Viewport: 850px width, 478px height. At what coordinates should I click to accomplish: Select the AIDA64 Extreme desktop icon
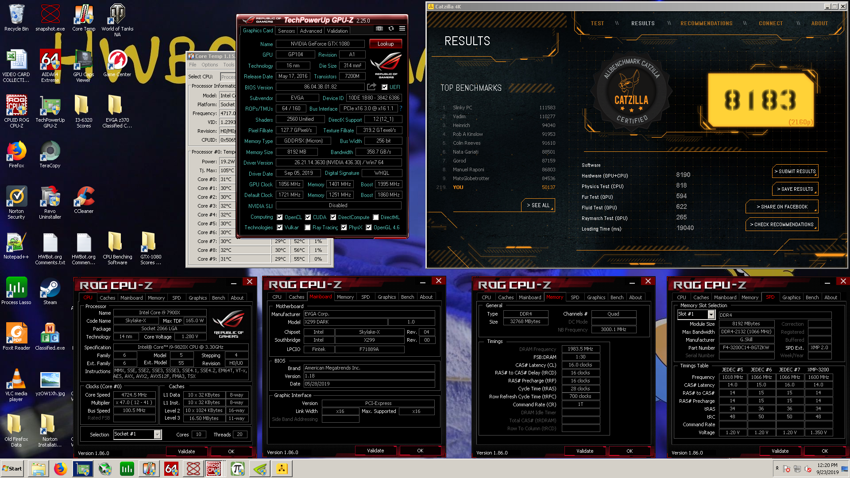[50, 66]
